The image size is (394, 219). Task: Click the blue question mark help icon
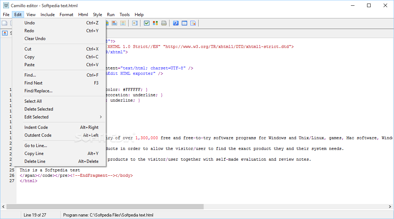click(176, 23)
